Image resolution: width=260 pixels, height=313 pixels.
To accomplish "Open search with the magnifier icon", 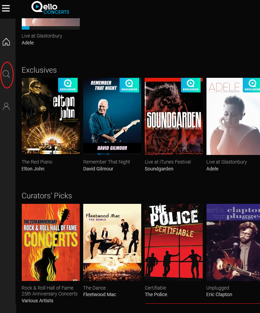I will pos(6,74).
